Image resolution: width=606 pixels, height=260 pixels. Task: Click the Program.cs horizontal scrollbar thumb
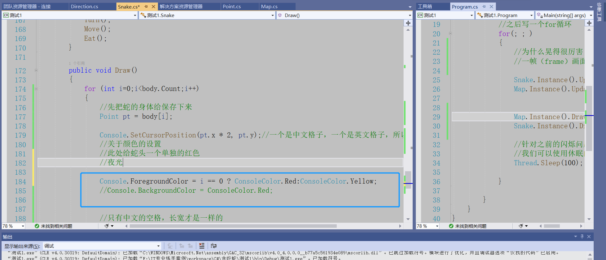coord(552,226)
